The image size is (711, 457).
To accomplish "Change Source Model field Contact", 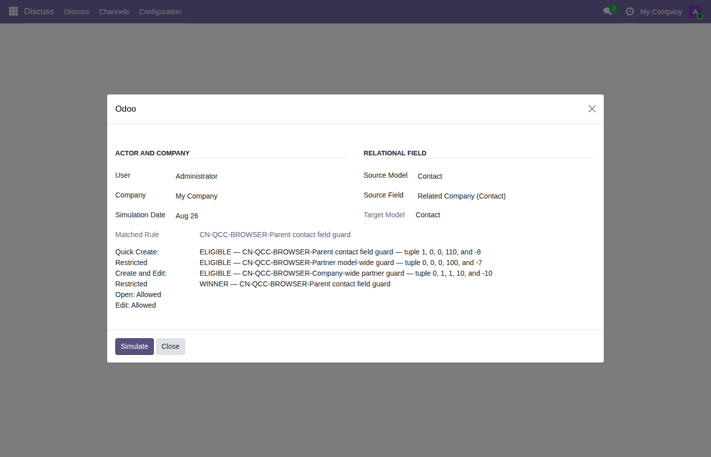I will [x=506, y=176].
